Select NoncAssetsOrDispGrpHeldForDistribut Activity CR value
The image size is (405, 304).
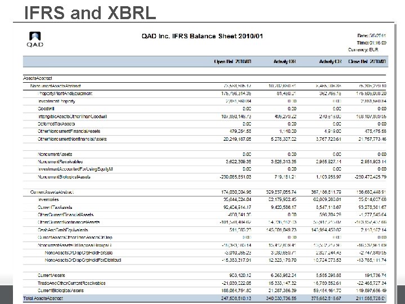pos(327,260)
